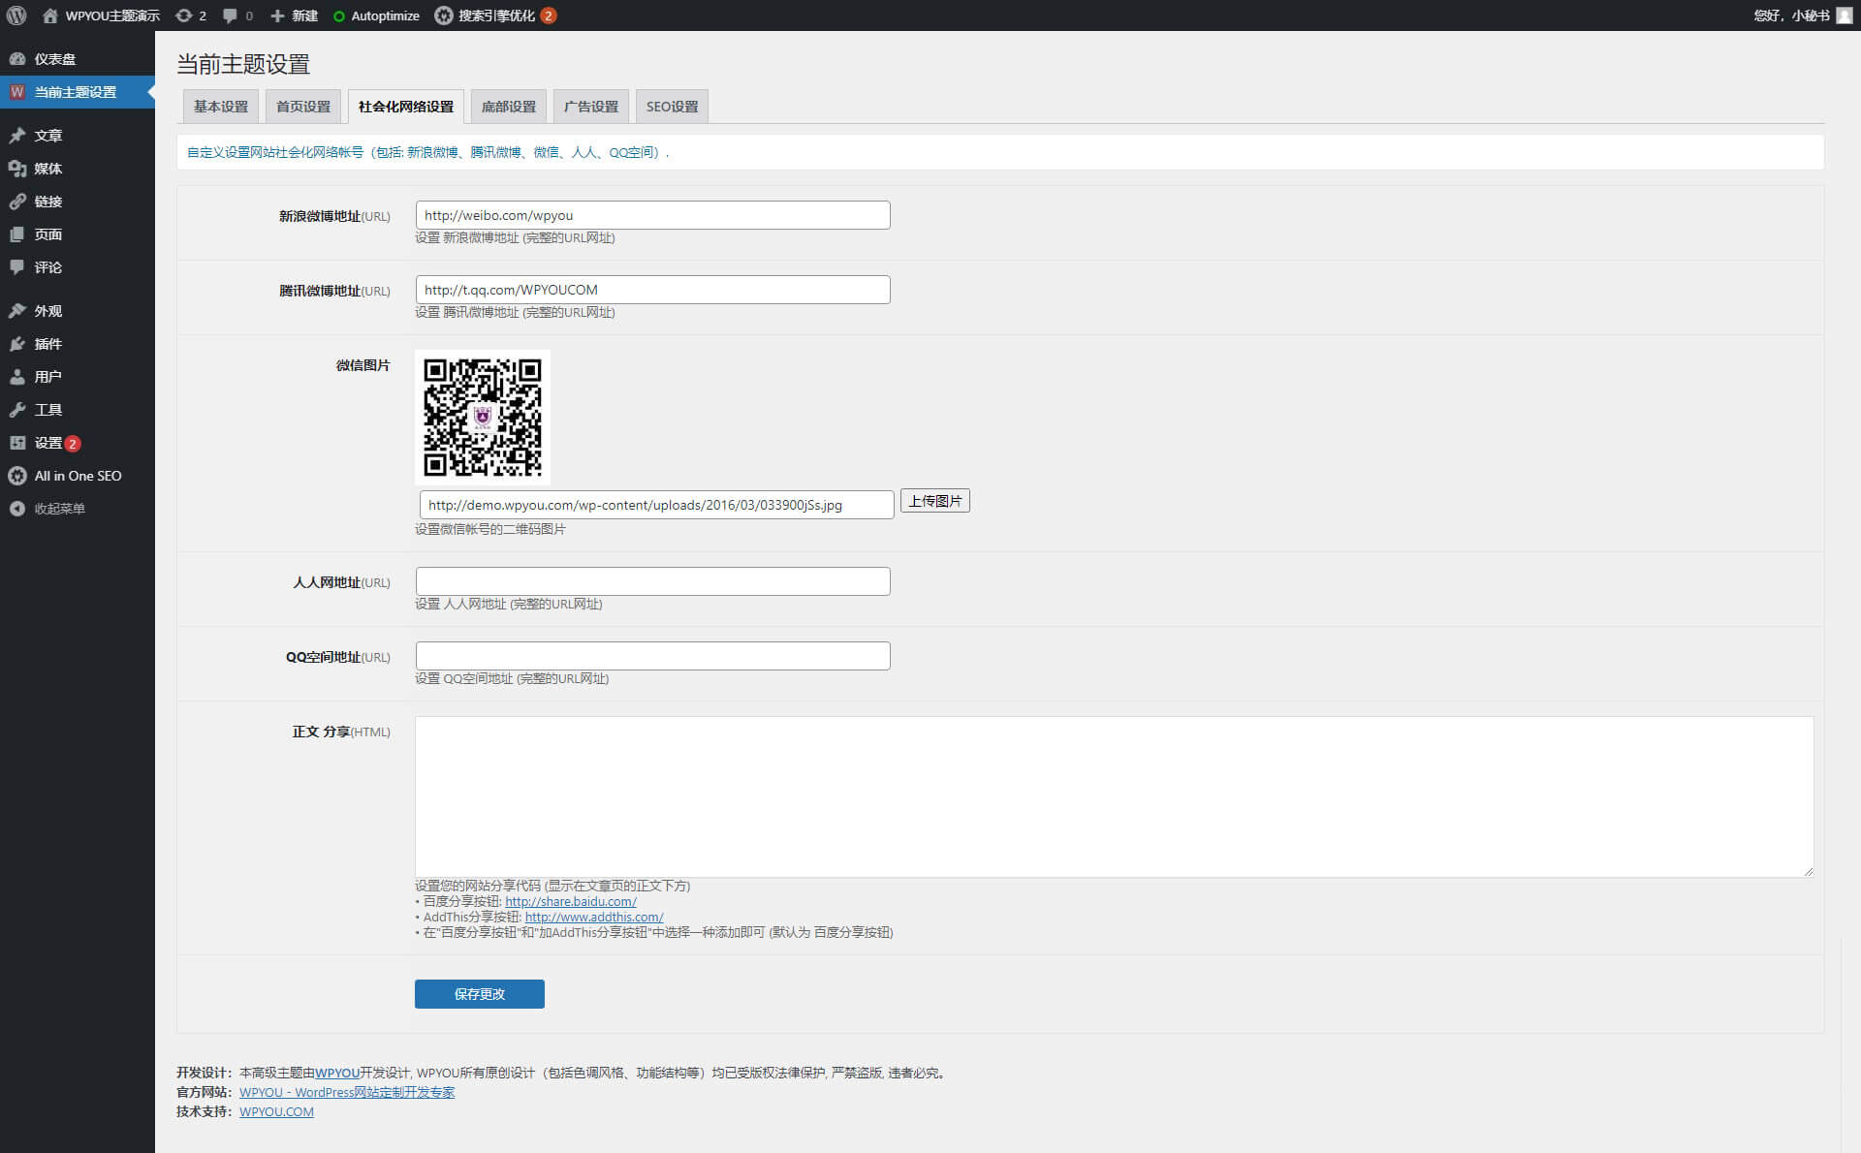Click the comment icon for 评论

[x=17, y=267]
